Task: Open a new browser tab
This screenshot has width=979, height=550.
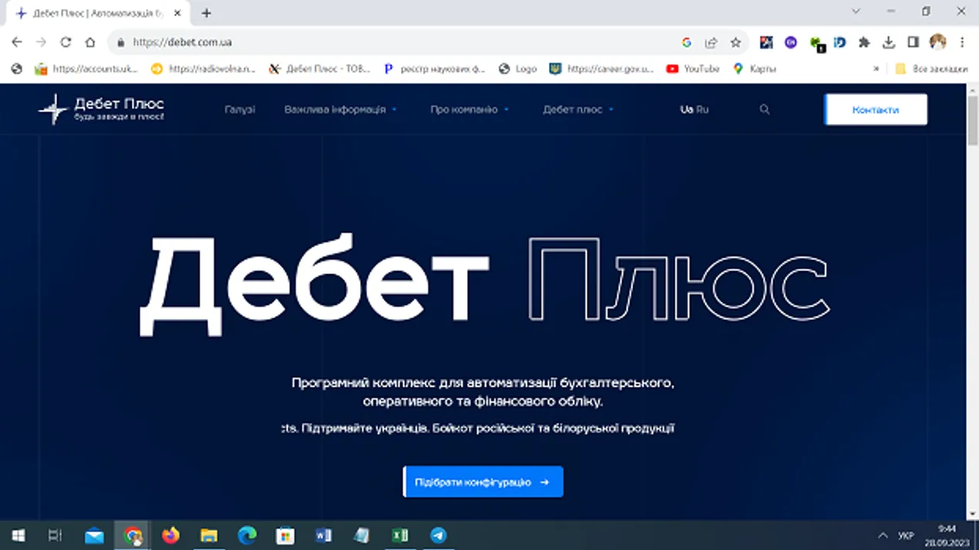Action: click(x=207, y=13)
